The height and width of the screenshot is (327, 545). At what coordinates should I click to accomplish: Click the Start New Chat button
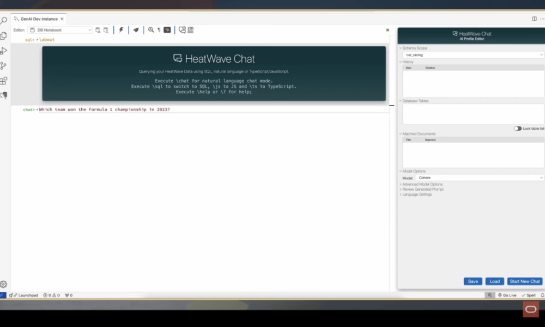[524, 281]
